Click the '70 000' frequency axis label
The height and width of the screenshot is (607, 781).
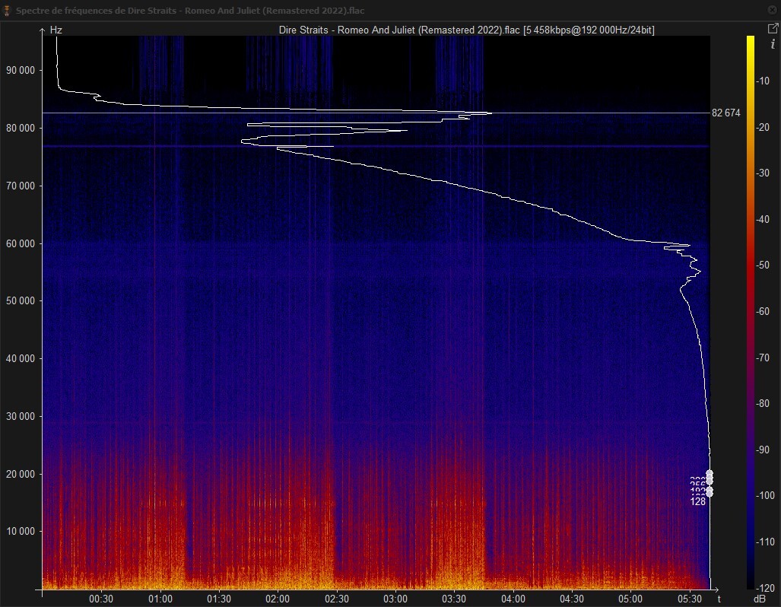[x=21, y=186]
